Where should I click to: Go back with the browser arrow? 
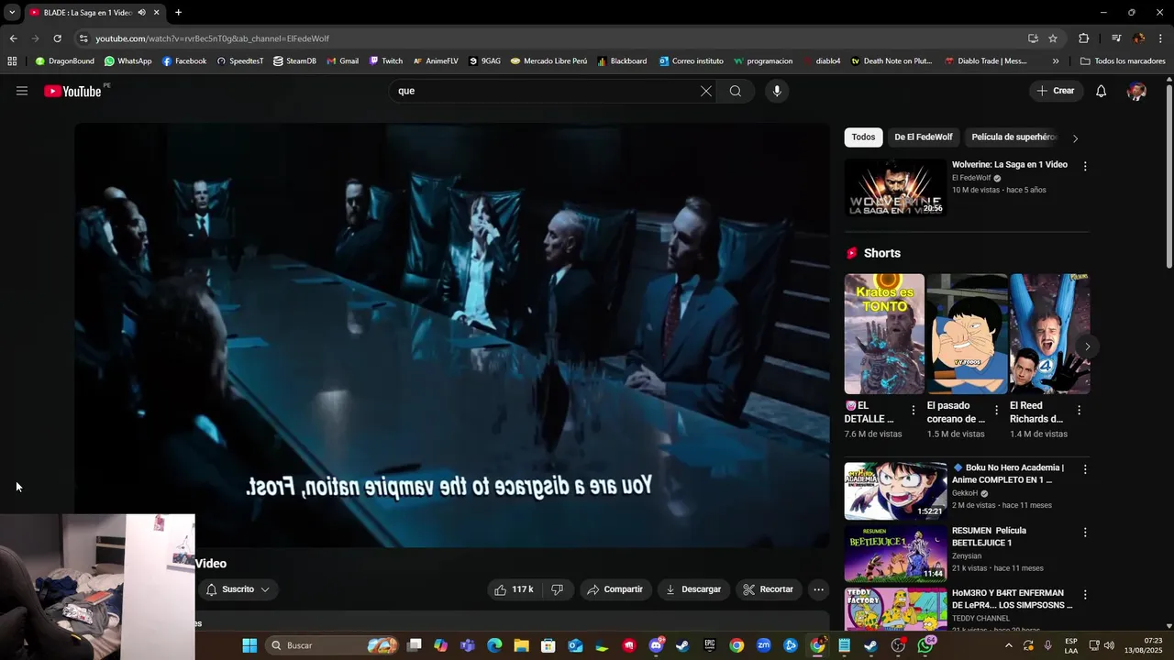tap(13, 38)
